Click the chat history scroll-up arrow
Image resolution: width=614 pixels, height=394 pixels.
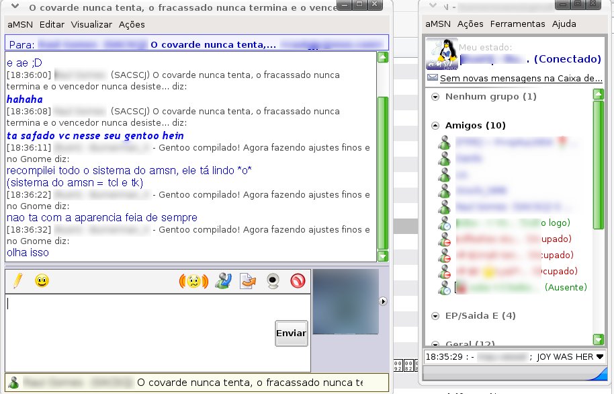pos(383,58)
